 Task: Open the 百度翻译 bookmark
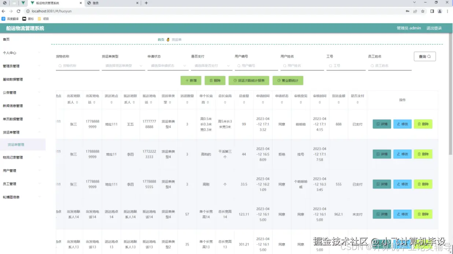(10, 19)
